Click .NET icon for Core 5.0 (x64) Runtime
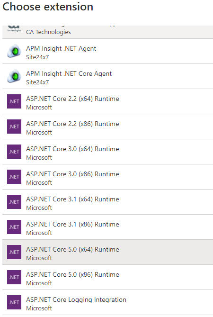 click(x=14, y=252)
